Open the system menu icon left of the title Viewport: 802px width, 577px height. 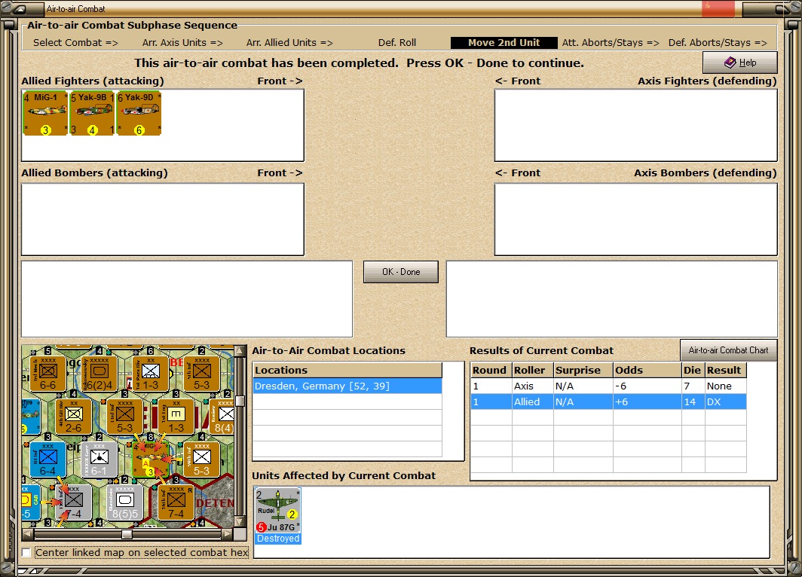19,9
